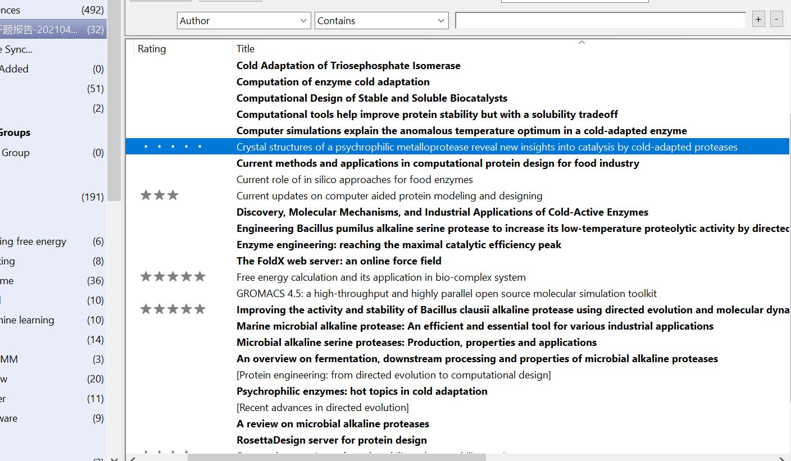Click the fifth star on the Free energy calculation rating
The width and height of the screenshot is (791, 461).
point(199,276)
